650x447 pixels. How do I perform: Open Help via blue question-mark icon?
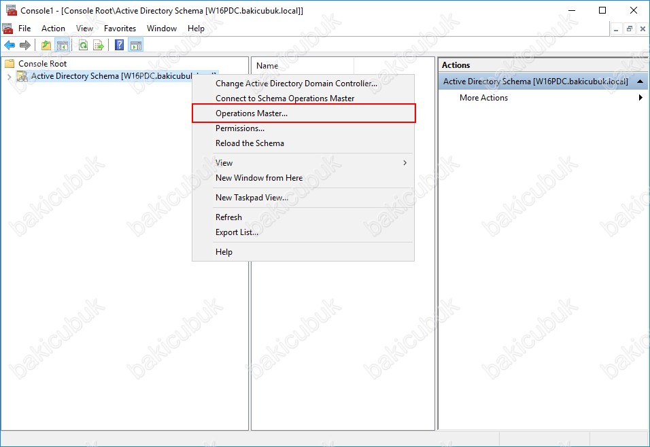coord(120,45)
